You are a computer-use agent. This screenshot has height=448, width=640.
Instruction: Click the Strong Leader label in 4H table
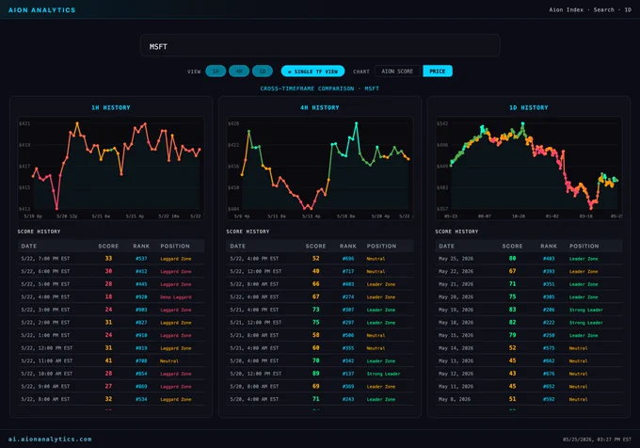coord(383,374)
